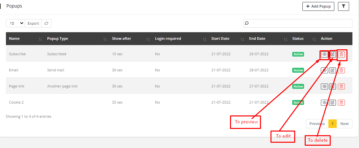The width and height of the screenshot is (359, 148).
Task: Preview the Email popup with eye icon
Action: [x=324, y=70]
